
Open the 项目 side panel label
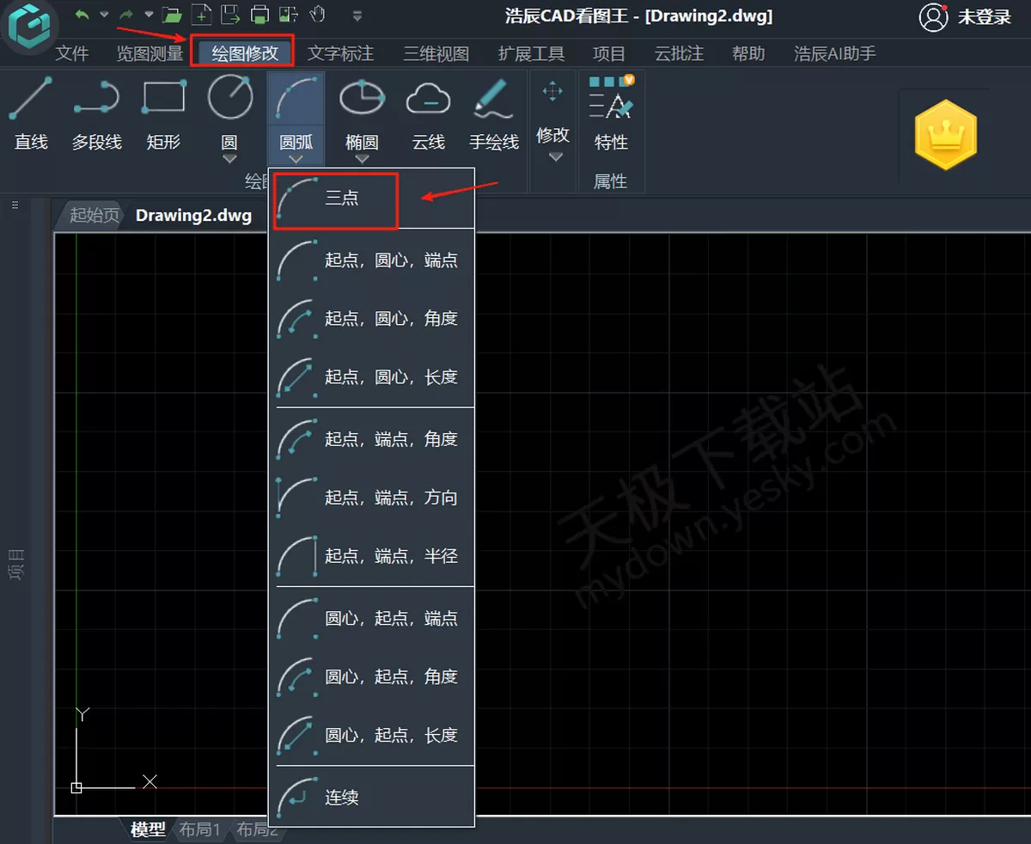click(x=15, y=564)
